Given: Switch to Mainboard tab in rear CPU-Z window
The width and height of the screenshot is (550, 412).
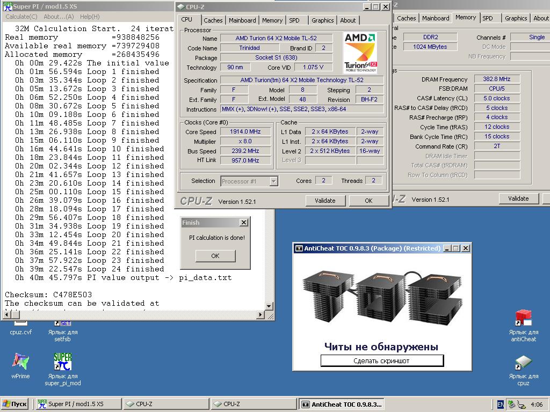Looking at the screenshot, I should click(436, 18).
